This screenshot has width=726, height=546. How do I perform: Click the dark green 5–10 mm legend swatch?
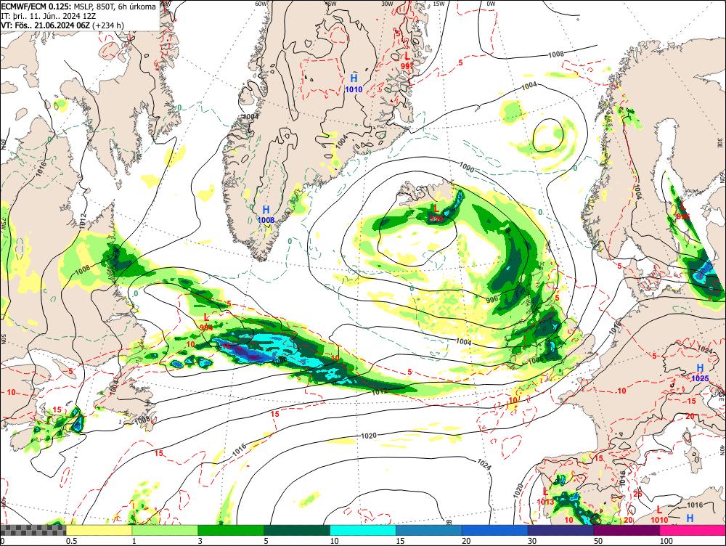click(x=297, y=530)
